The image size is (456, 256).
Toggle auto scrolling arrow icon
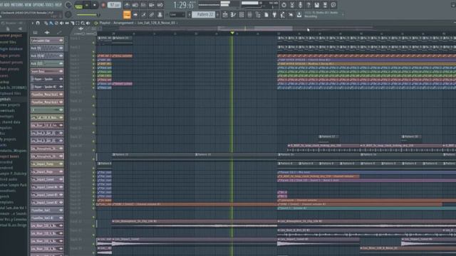135,14
